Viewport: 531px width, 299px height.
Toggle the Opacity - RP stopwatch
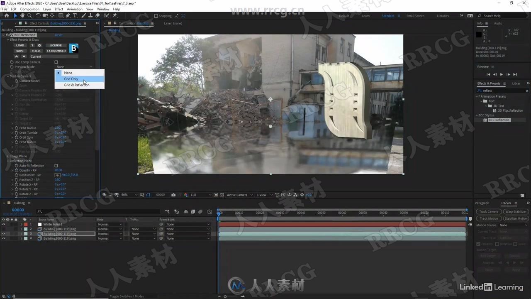pos(16,170)
